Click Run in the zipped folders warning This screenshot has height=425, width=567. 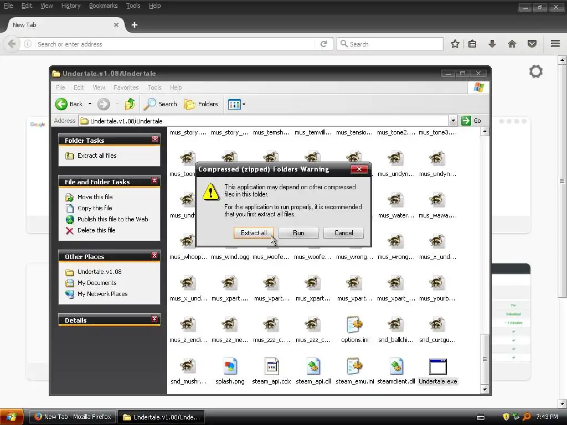[x=298, y=233]
